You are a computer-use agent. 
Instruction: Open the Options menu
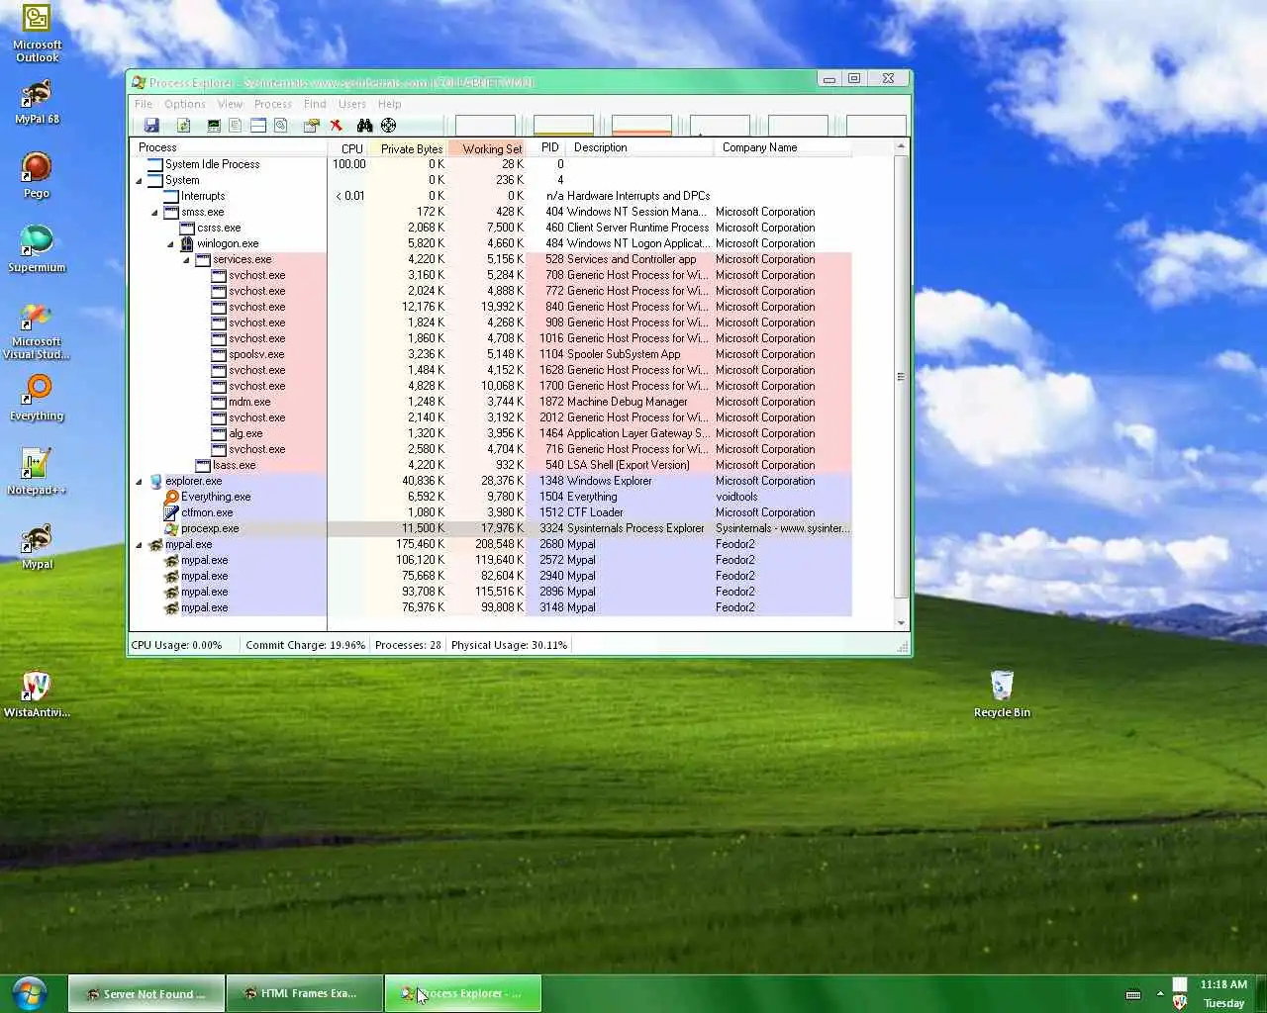185,104
